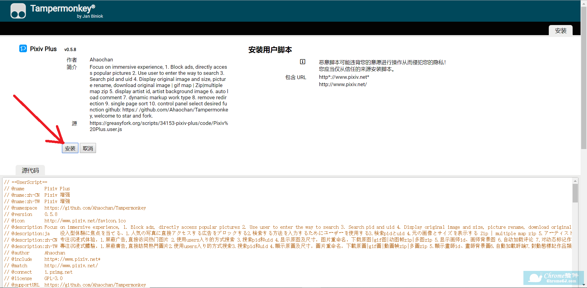The width and height of the screenshot is (587, 288).
Task: Click the 源 label
Action: coord(74,123)
